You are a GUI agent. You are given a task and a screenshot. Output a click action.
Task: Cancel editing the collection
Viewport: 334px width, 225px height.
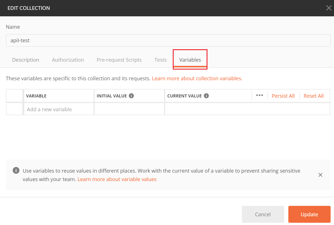click(263, 214)
